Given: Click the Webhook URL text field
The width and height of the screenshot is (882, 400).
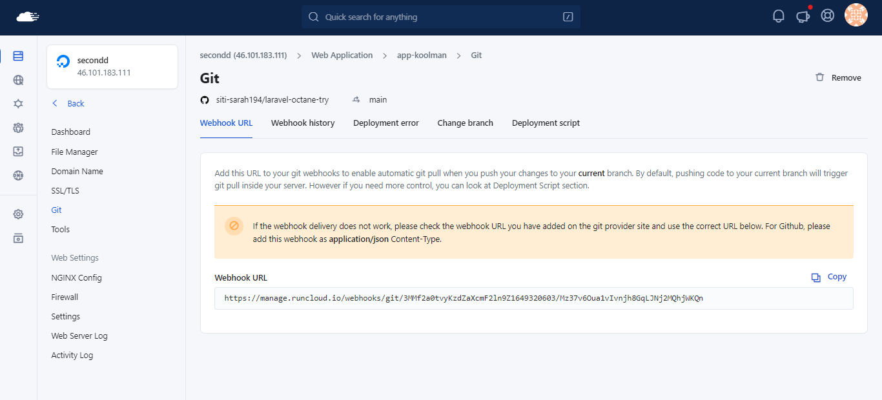Looking at the screenshot, I should point(534,298).
